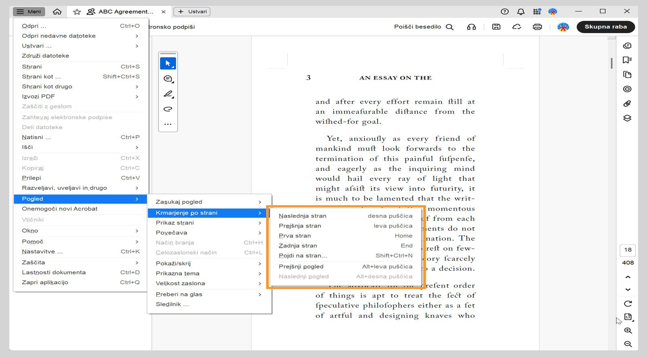Click the cloud upload icon
The image size is (647, 357).
[x=517, y=27]
